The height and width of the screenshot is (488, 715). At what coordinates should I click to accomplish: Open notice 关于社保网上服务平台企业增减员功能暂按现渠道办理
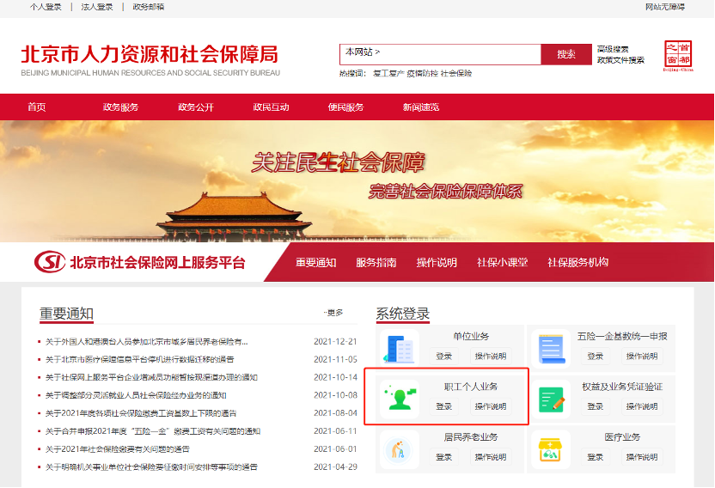point(151,377)
